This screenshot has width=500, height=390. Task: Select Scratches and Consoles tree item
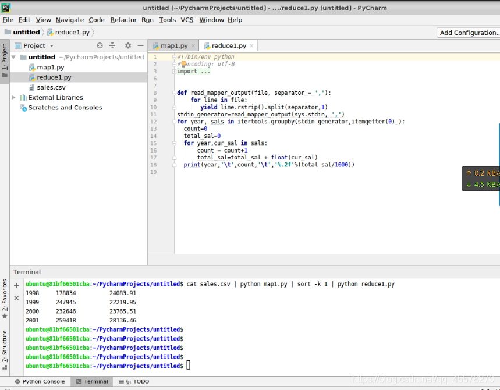point(65,108)
